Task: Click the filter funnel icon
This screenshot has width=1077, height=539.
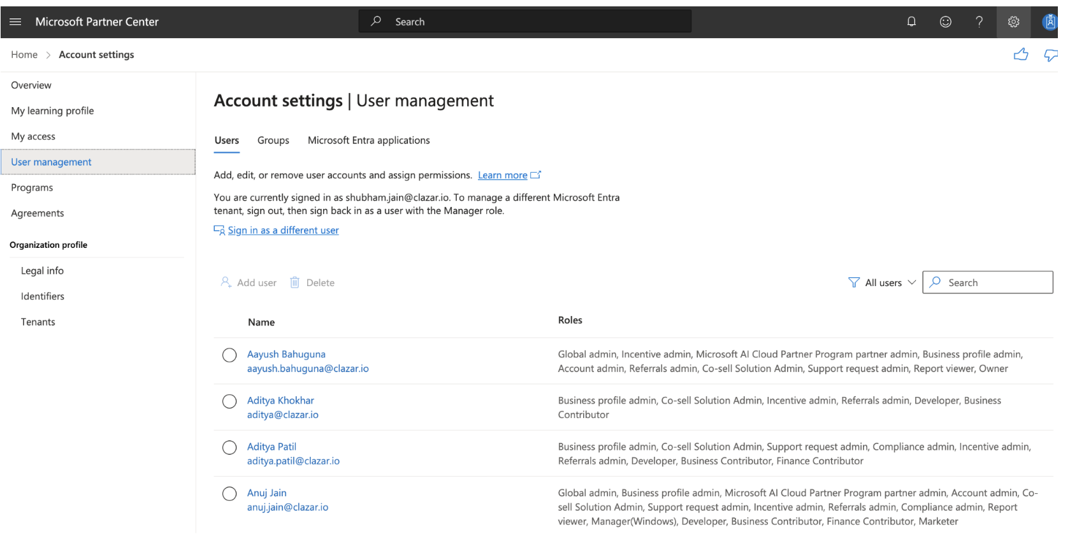Action: pyautogui.click(x=854, y=282)
